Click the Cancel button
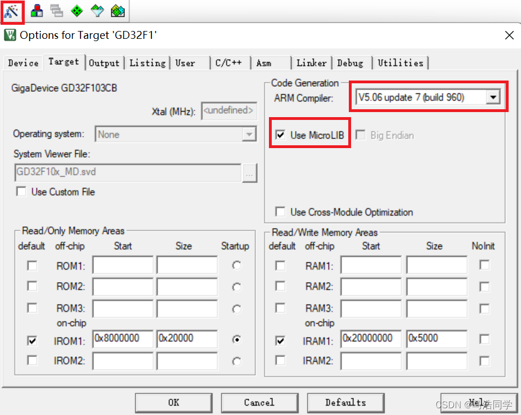This screenshot has height=415, width=521. tap(259, 403)
